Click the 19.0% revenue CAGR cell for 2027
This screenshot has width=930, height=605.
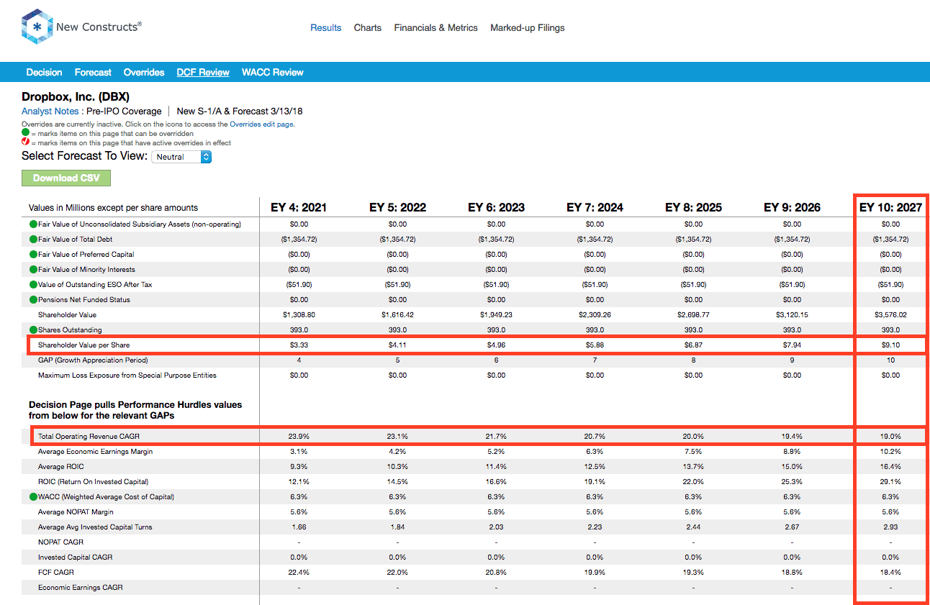[x=890, y=437]
